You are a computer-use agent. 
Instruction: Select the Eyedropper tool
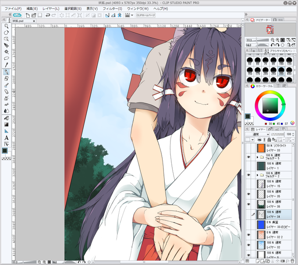6,65
